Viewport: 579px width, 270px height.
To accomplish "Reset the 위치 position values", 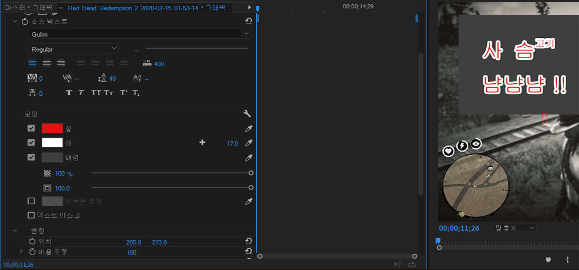I will 249,241.
